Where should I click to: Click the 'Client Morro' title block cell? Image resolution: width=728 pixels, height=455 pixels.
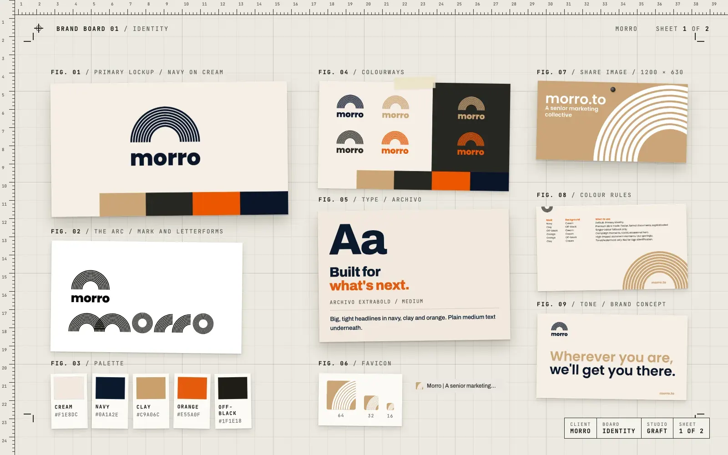tap(581, 428)
